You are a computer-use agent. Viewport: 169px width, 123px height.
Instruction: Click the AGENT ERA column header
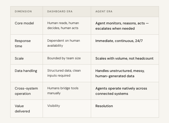pos(104,11)
